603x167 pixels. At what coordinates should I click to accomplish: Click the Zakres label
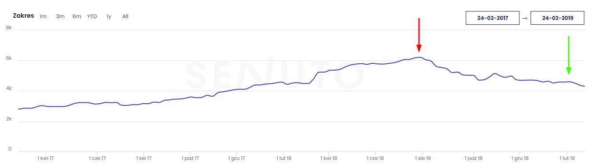coord(24,16)
